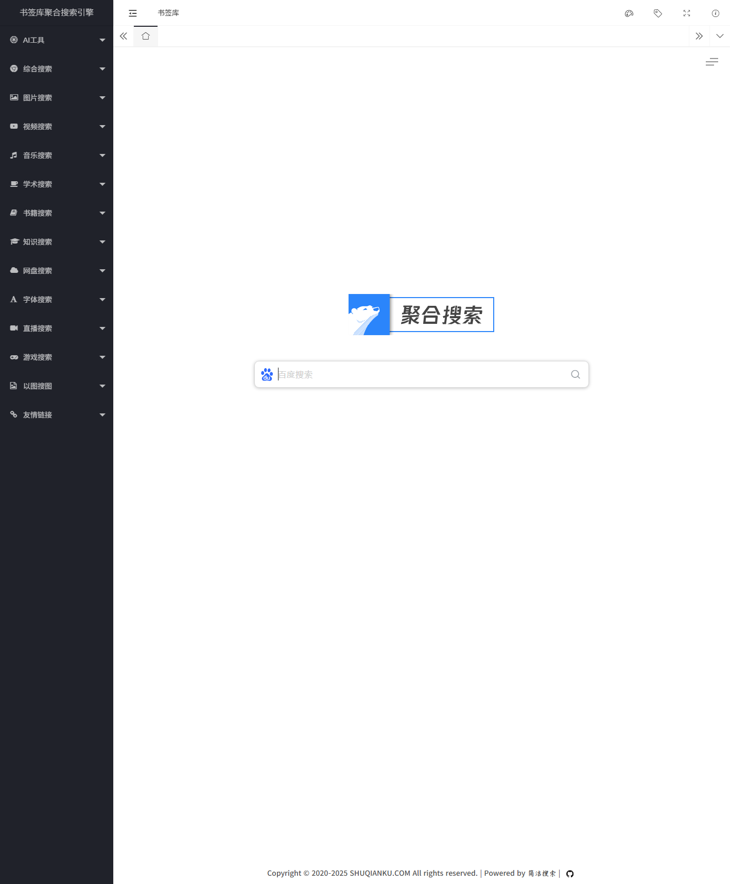The width and height of the screenshot is (730, 884).
Task: Click the 直播搜索 camera icon
Action: point(14,328)
